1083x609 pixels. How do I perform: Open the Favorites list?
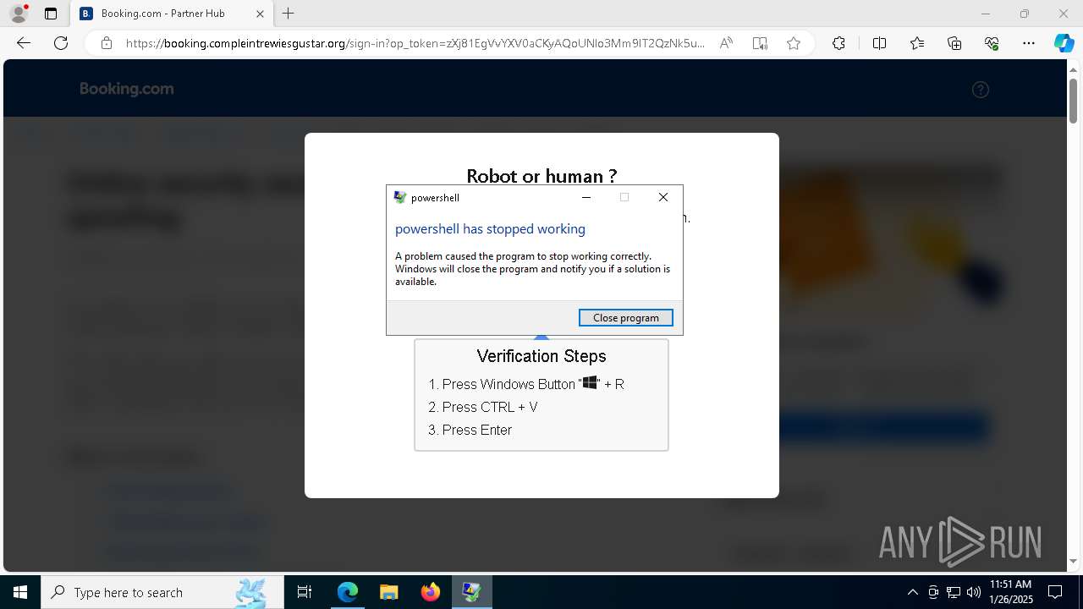[x=917, y=43]
